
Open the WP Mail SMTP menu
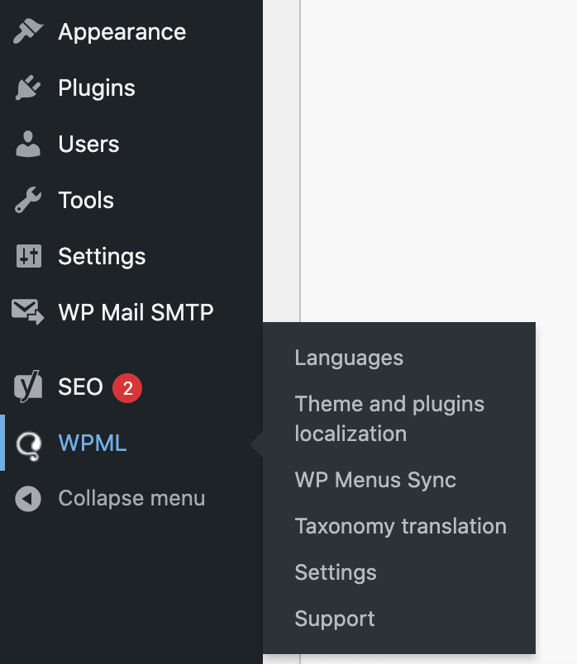[136, 313]
